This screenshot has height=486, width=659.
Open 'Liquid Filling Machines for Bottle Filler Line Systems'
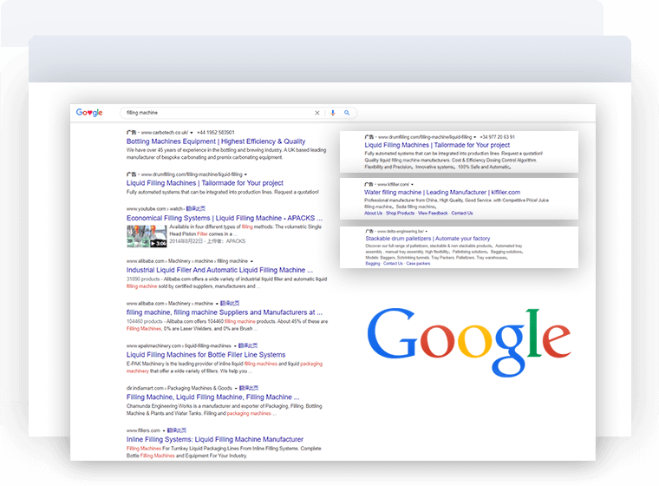tap(206, 355)
